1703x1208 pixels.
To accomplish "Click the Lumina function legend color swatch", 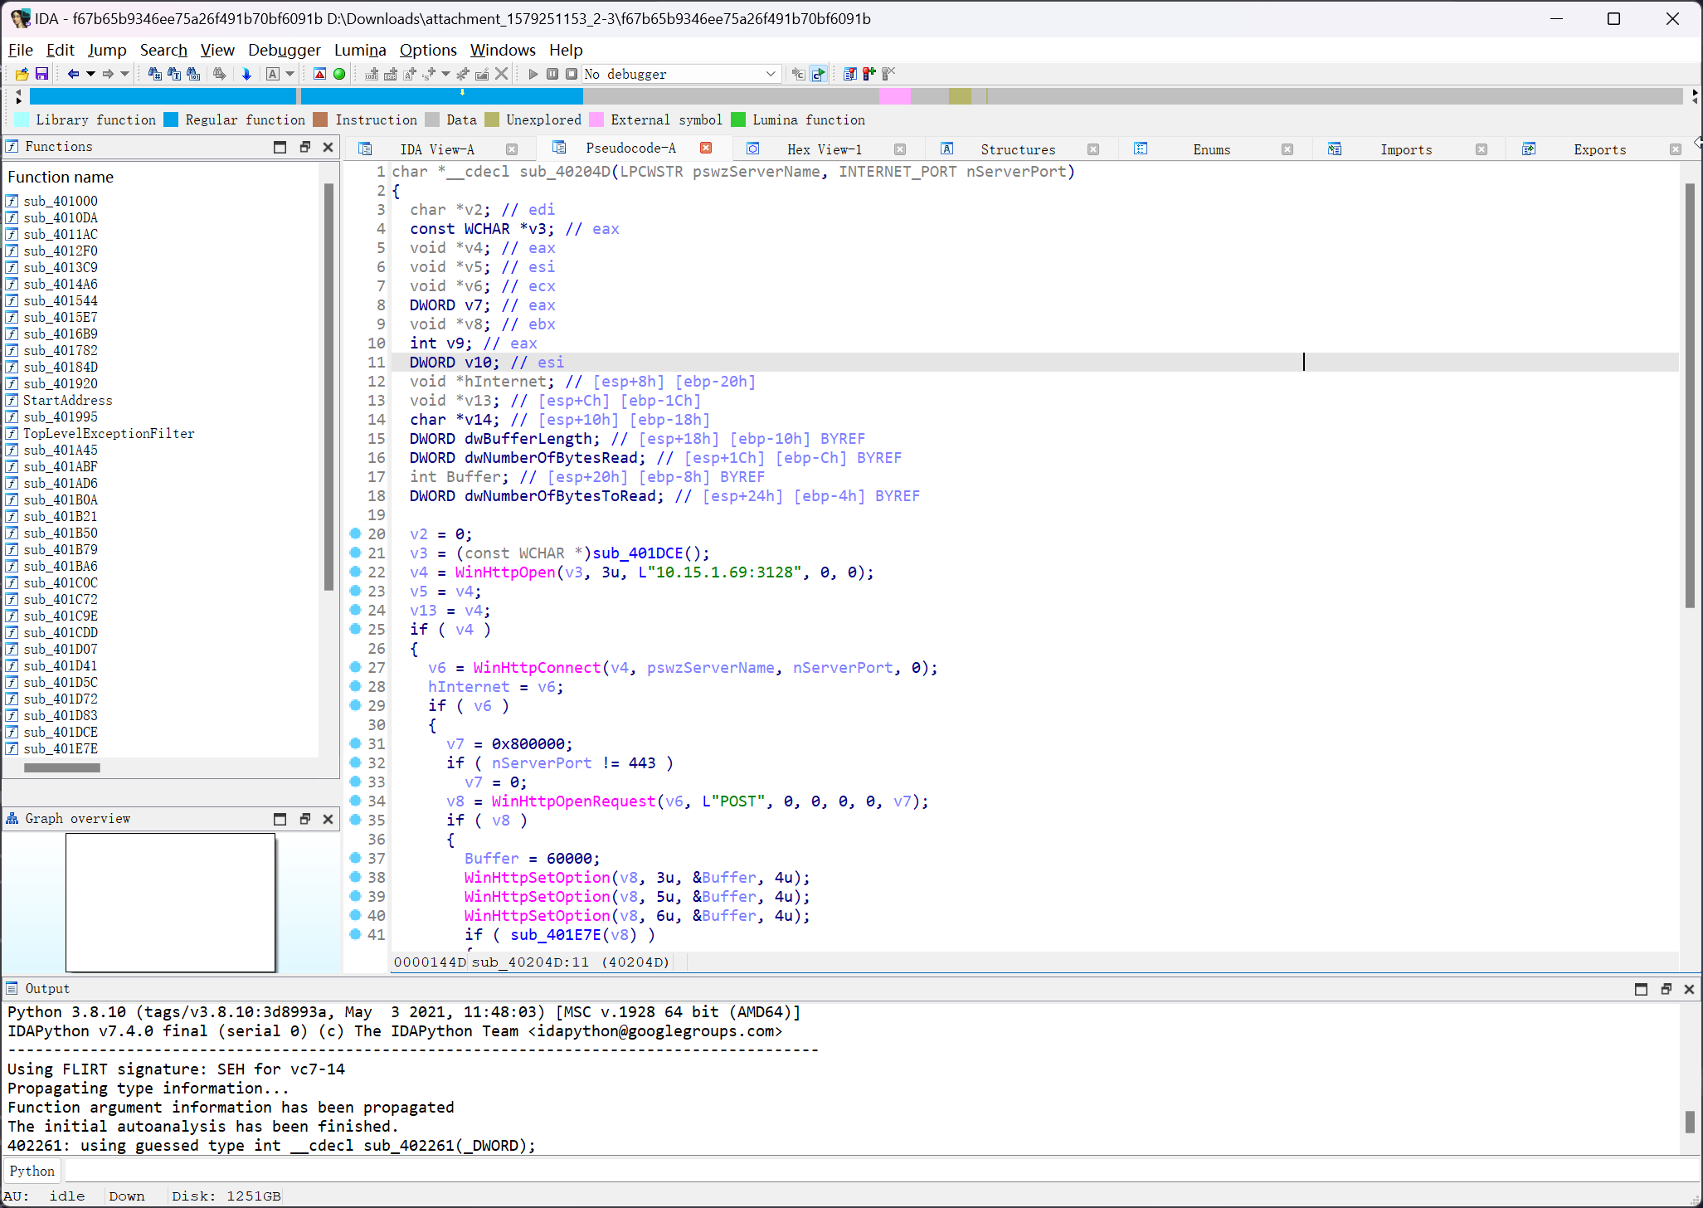I will pyautogui.click(x=738, y=119).
